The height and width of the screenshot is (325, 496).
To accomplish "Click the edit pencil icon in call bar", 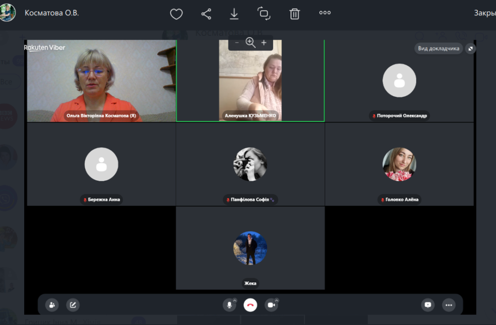I will point(73,305).
